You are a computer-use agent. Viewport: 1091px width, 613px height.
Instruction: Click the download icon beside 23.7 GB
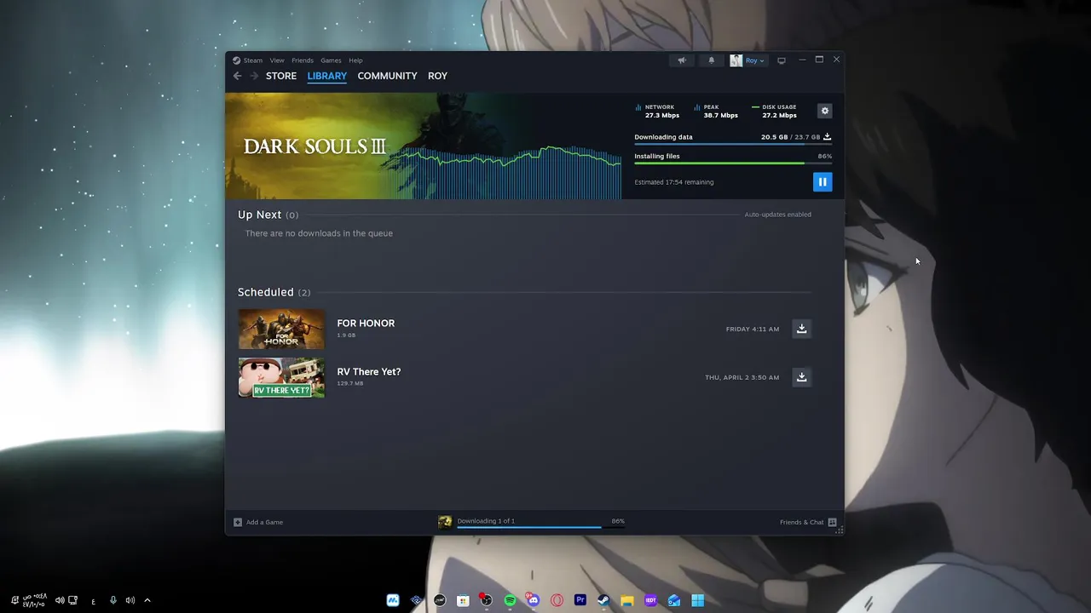point(827,136)
